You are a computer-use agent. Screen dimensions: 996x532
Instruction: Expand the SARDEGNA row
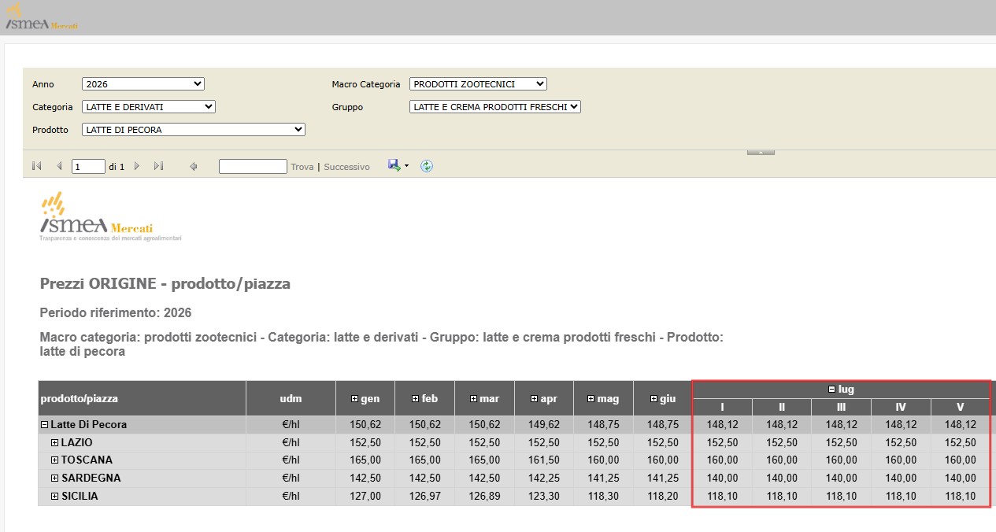tap(55, 478)
